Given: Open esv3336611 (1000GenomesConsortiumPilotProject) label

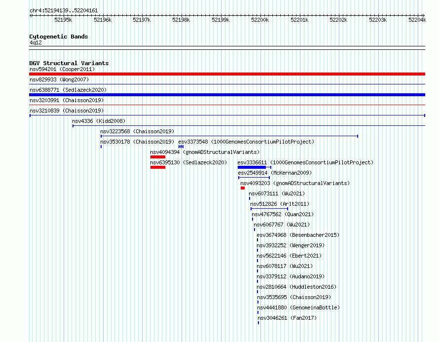Looking at the screenshot, I should [305, 162].
